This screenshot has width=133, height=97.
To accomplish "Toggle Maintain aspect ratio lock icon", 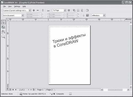I will (84, 15).
